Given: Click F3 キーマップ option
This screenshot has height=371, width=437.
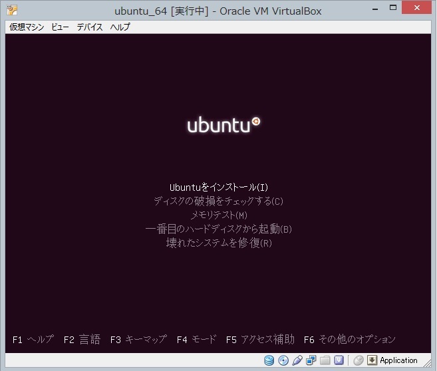Looking at the screenshot, I should 138,340.
